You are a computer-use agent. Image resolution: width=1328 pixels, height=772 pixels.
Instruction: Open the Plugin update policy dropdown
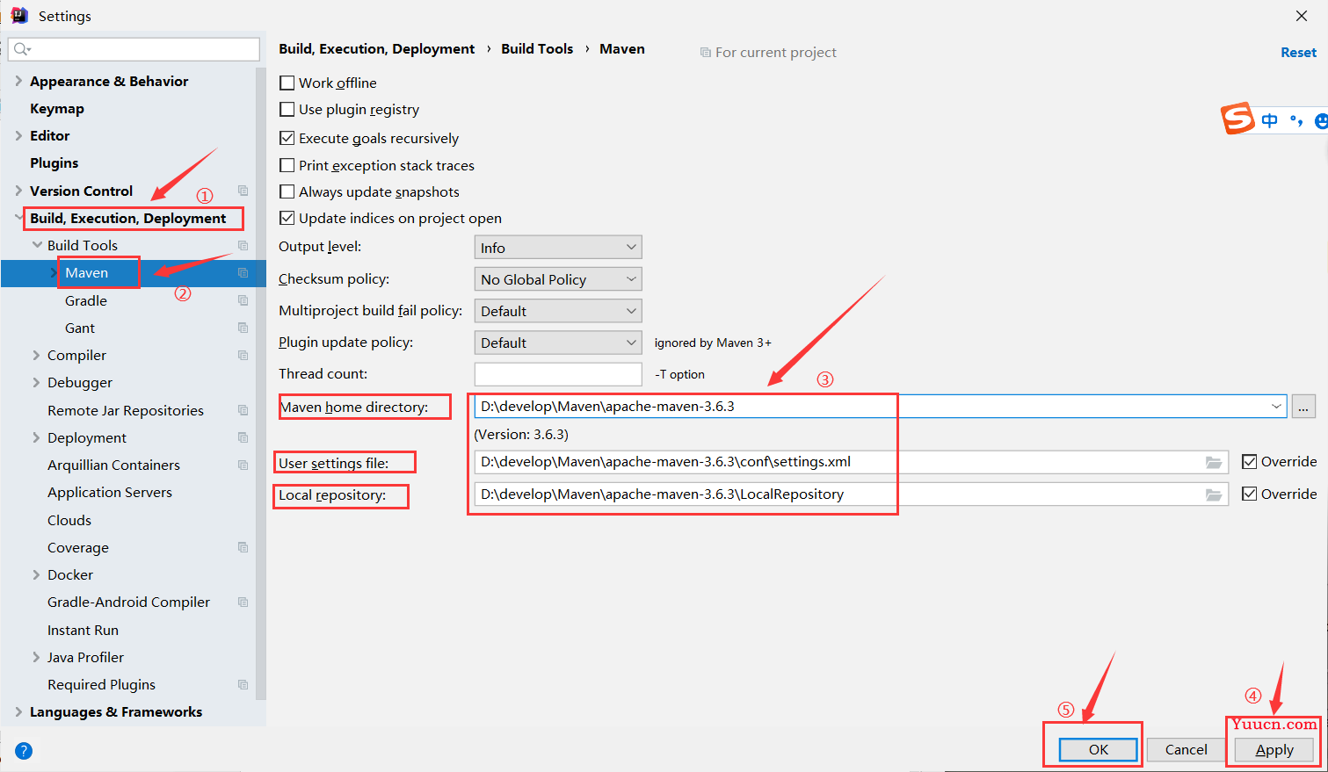558,343
